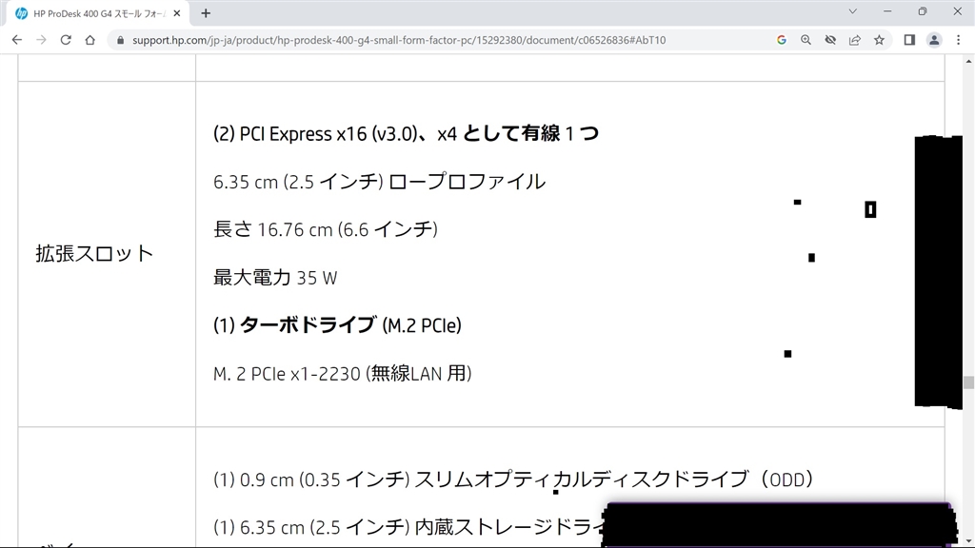Click the 長さ 16.76 cm text
This screenshot has height=548, width=975.
(326, 229)
